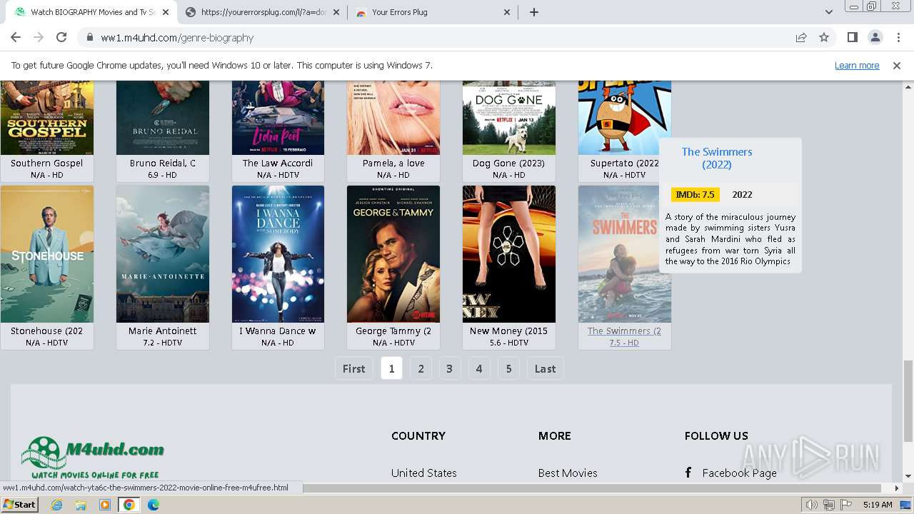Open the Pamela, a love story poster
This screenshot has height=514, width=914.
click(x=393, y=118)
